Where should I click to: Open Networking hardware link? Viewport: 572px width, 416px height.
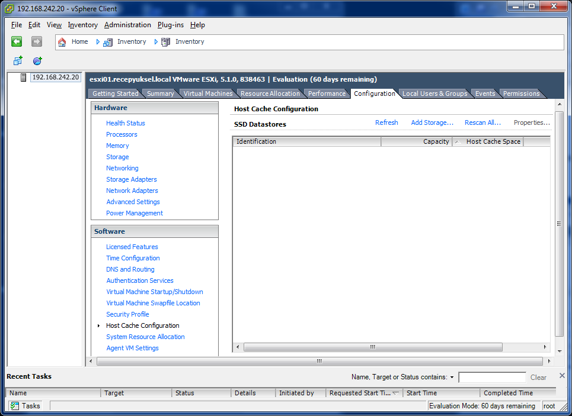click(122, 168)
